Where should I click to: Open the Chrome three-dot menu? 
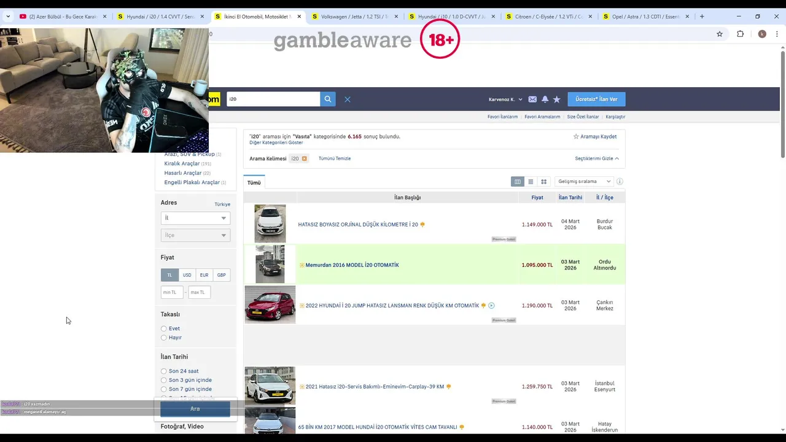point(777,34)
